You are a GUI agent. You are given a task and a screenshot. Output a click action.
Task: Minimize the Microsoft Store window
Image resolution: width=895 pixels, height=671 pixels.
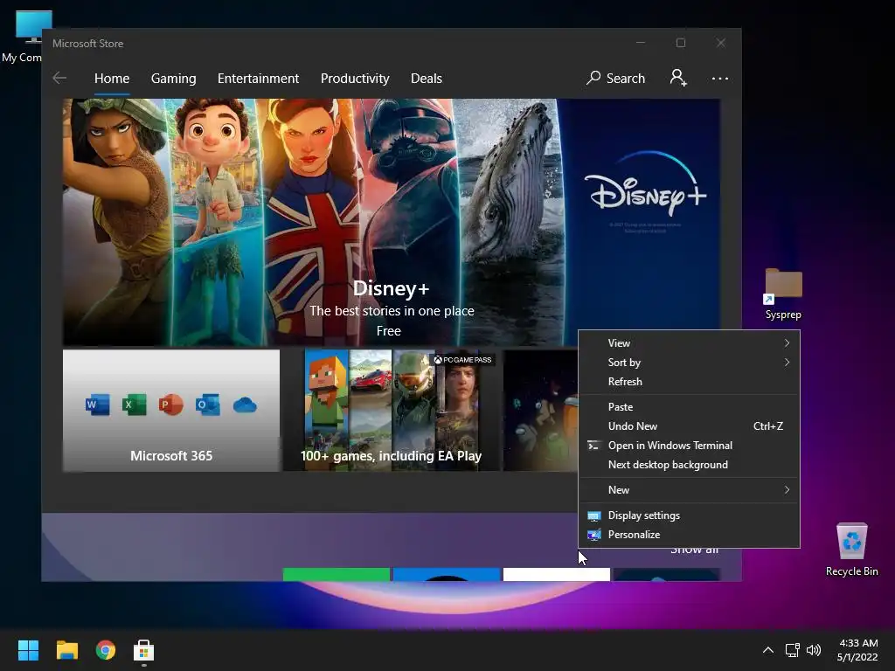pyautogui.click(x=641, y=43)
